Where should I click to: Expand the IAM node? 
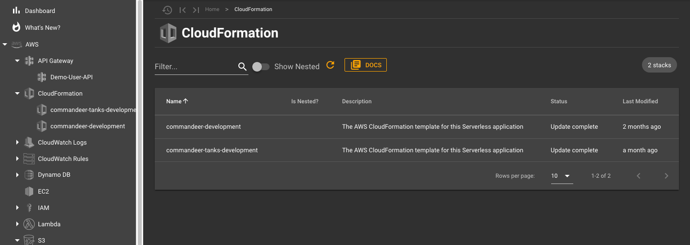(17, 208)
